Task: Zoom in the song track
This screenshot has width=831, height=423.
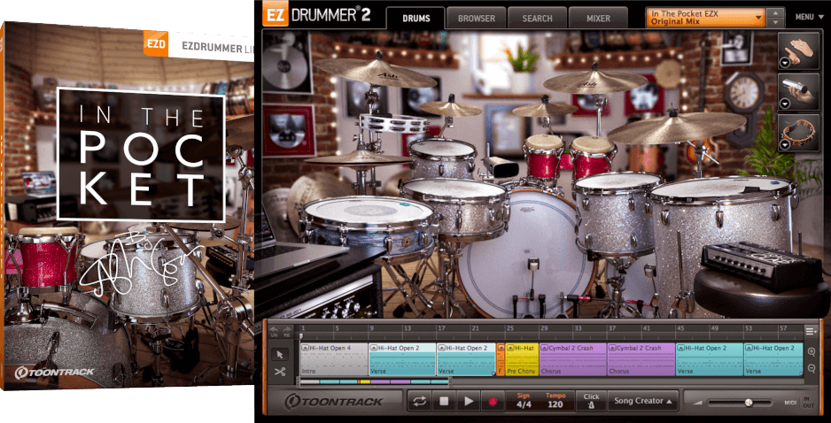Action: [812, 352]
